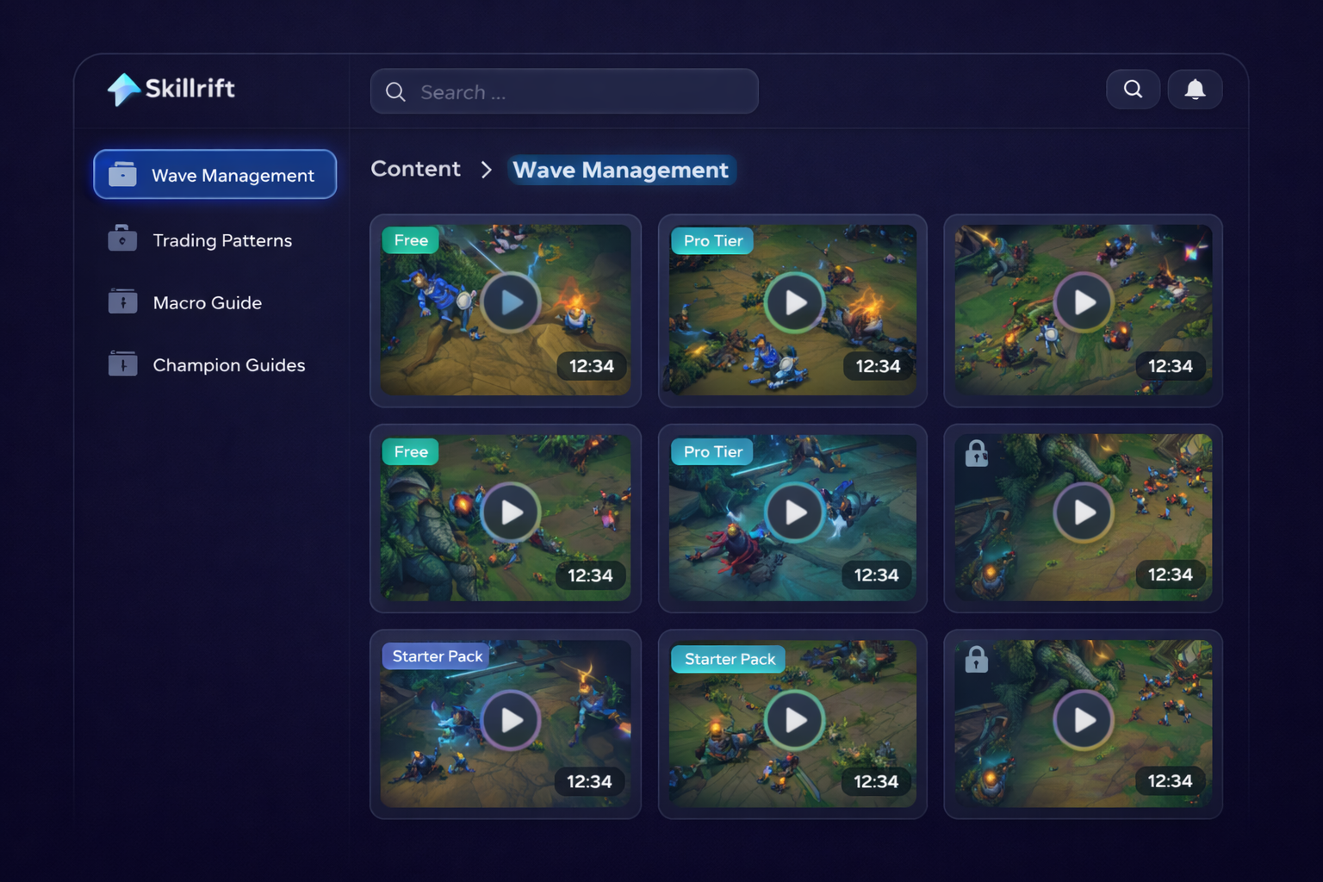Click the Champion Guides folder icon
Viewport: 1323px width, 882px height.
click(x=122, y=364)
